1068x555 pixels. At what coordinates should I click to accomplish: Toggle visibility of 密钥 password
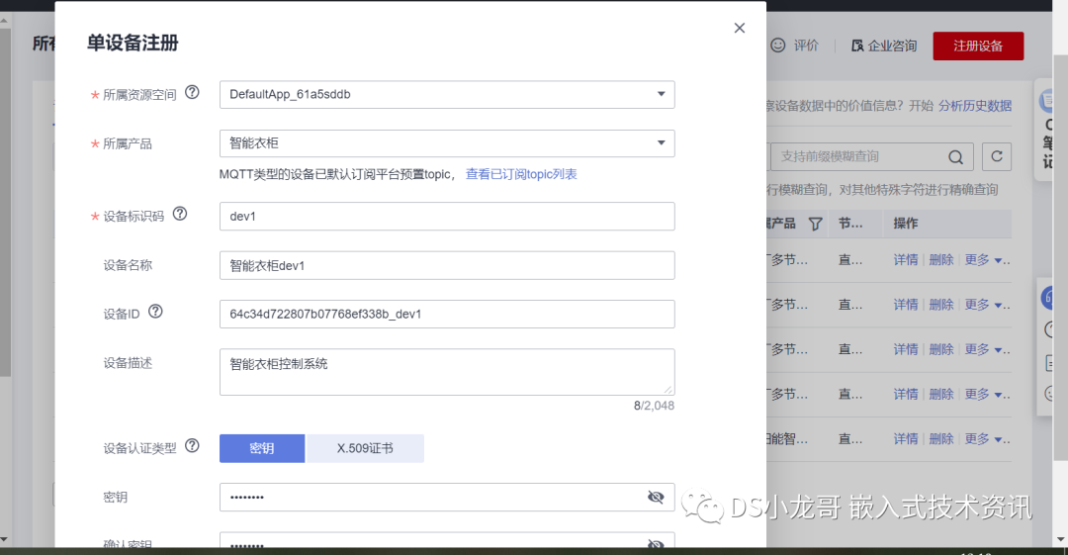[656, 497]
